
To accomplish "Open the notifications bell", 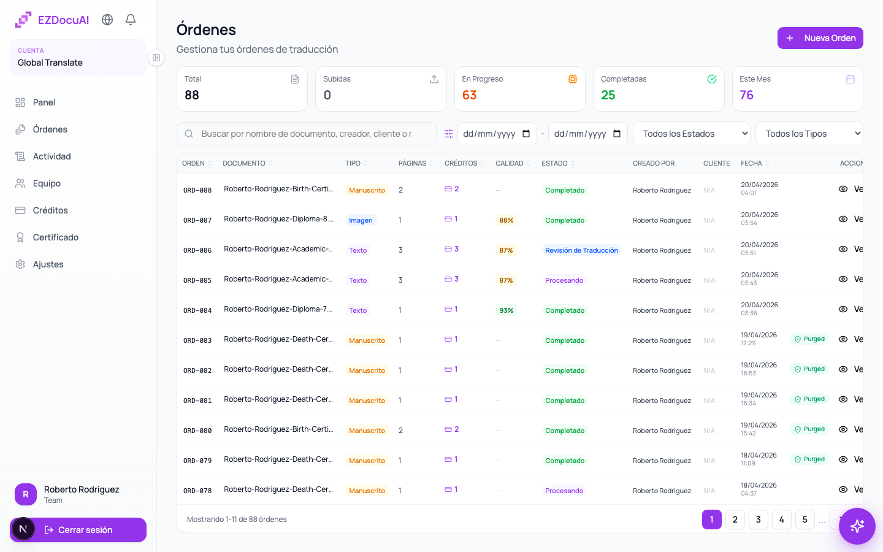I will 131,20.
